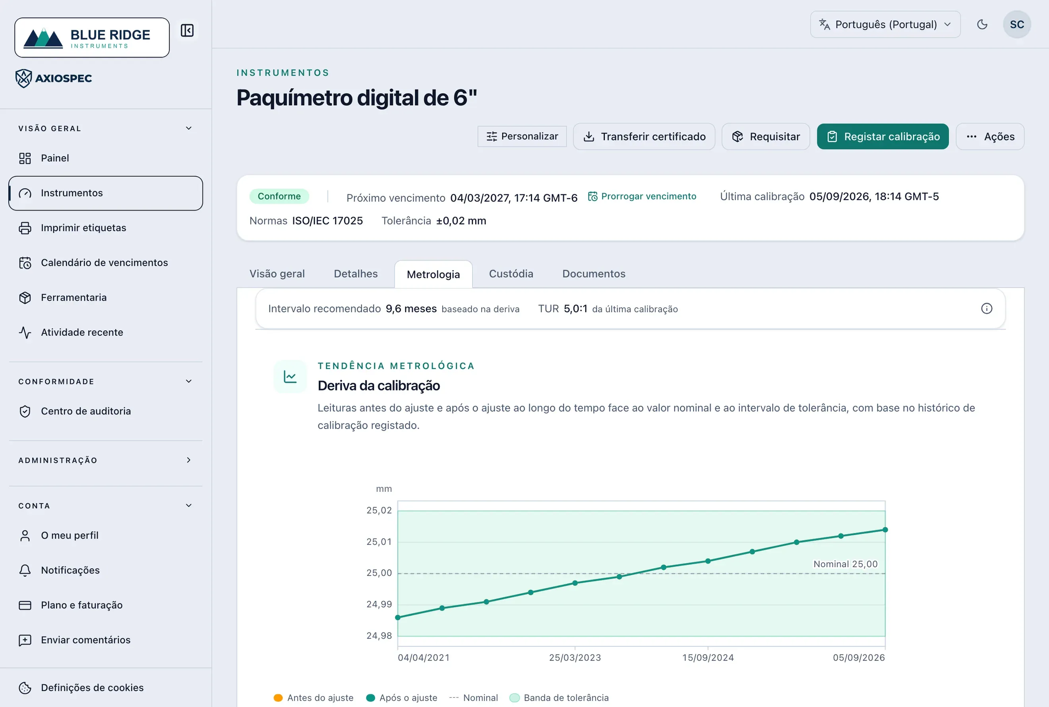Screen dimensions: 1049x707
Task: Click the last chart data point 05/09/2026
Action: point(885,530)
